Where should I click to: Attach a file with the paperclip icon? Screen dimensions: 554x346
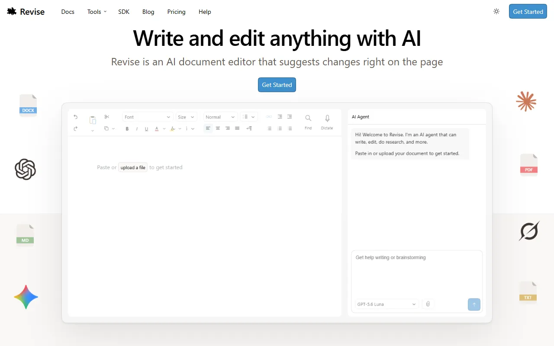(428, 304)
